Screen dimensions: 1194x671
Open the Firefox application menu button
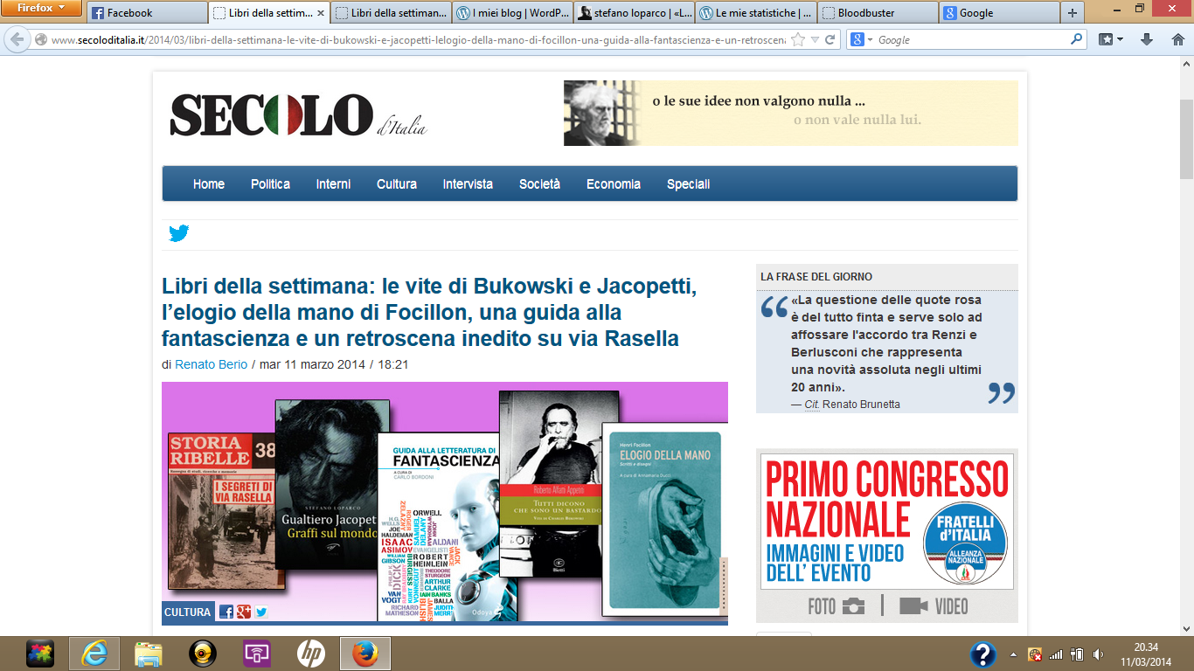41,9
